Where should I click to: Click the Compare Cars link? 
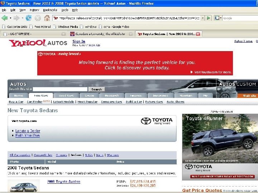pyautogui.click(x=111, y=102)
